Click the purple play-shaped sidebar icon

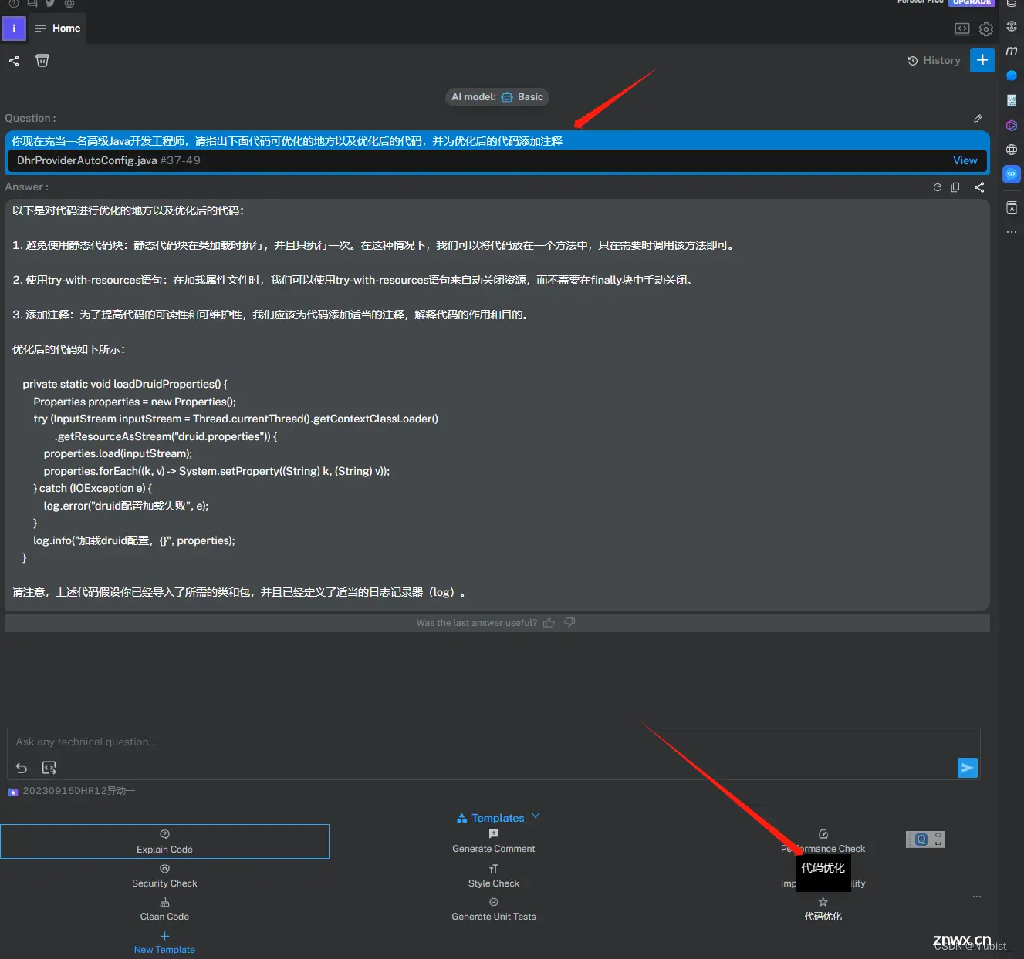[x=1012, y=125]
